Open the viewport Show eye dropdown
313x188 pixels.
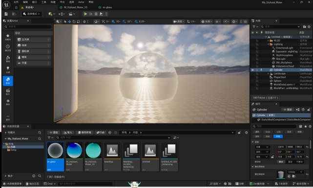coord(218,22)
